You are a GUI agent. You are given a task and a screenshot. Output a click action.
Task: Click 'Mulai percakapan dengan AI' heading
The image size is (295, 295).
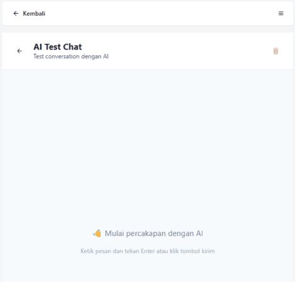coord(154,233)
